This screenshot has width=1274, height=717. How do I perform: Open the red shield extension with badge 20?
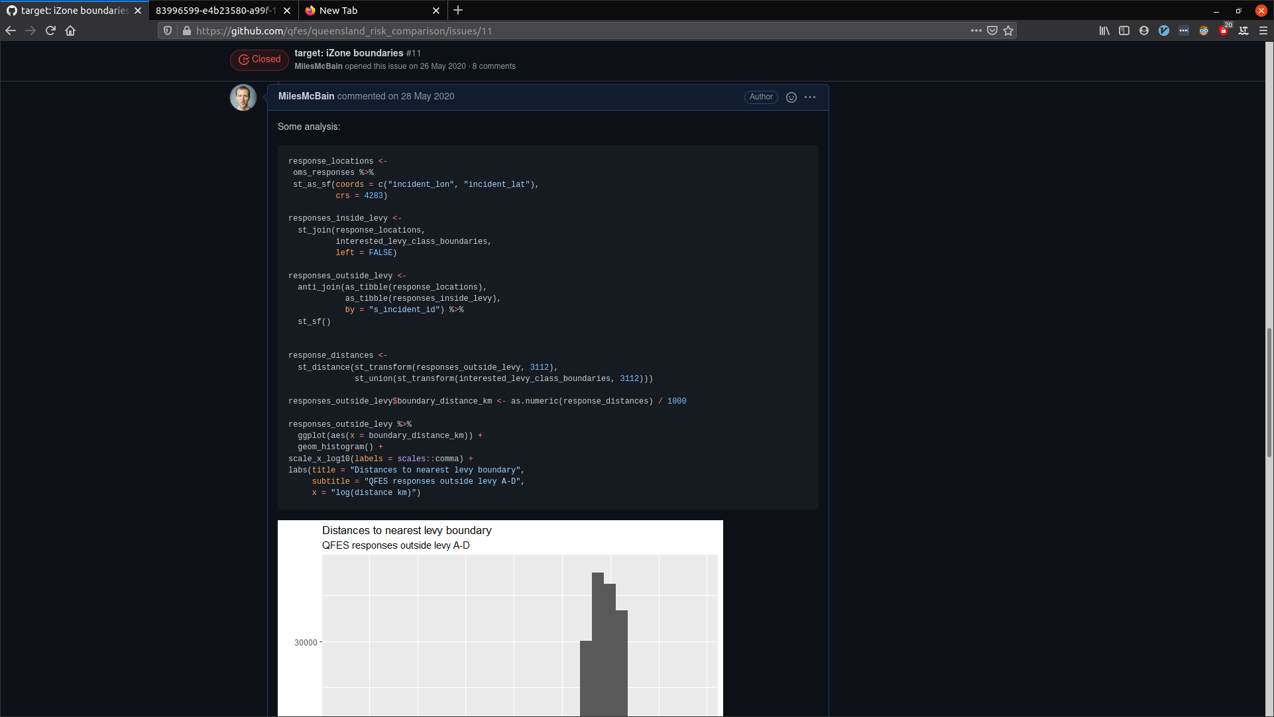(x=1224, y=30)
